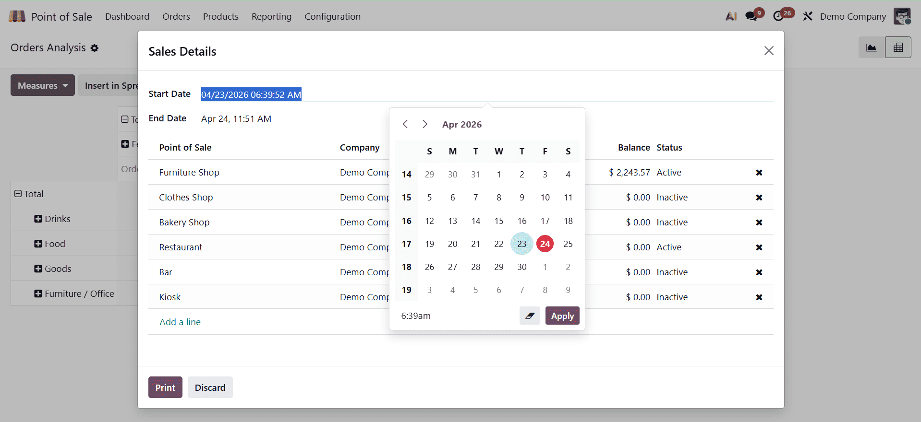Click the $ 2,243.57 balance cell
The width and height of the screenshot is (921, 422).
tap(629, 173)
